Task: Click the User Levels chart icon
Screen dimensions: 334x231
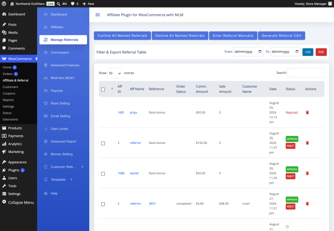Action: click(x=46, y=129)
